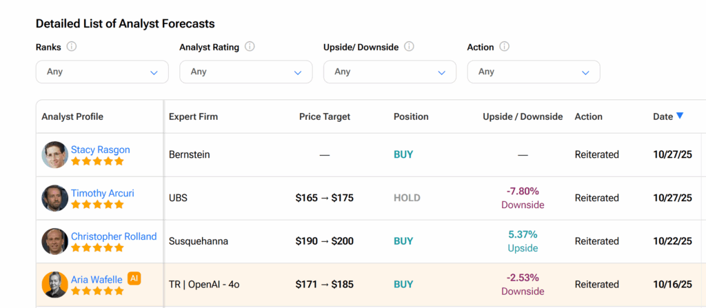This screenshot has width=706, height=308.
Task: Open Stacy Rasgon's analyst profile link
Action: pos(100,150)
